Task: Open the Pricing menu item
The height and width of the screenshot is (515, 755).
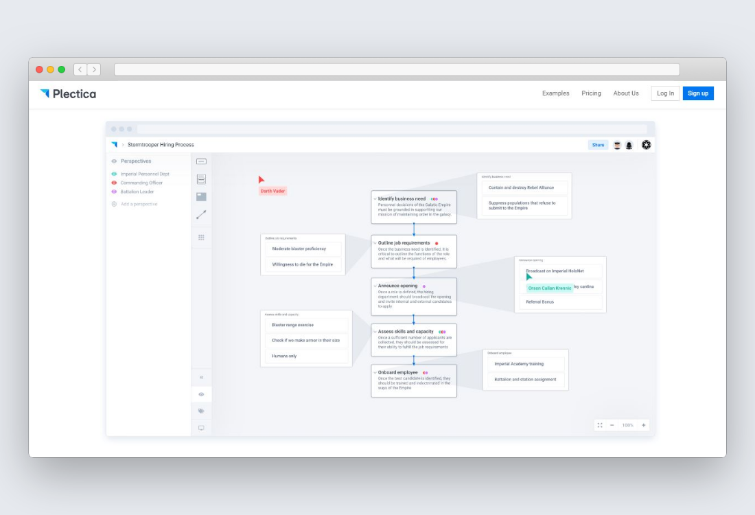Action: click(x=592, y=93)
